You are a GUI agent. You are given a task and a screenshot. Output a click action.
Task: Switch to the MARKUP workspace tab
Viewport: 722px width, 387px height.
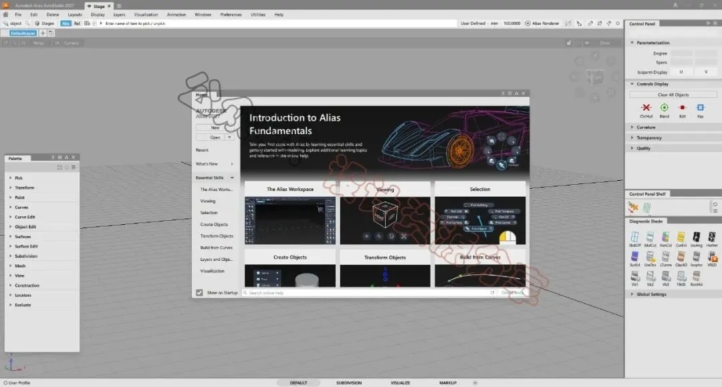(x=448, y=383)
